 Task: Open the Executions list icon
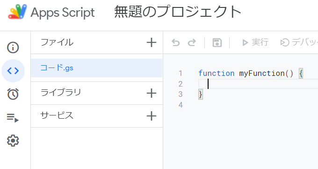[x=13, y=117]
